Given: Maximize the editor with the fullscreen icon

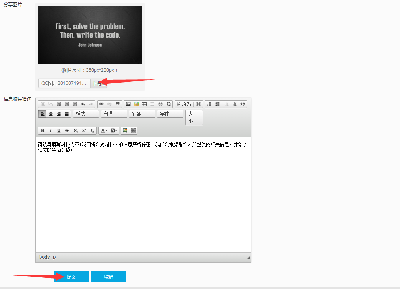Looking at the screenshot, I should (x=198, y=104).
